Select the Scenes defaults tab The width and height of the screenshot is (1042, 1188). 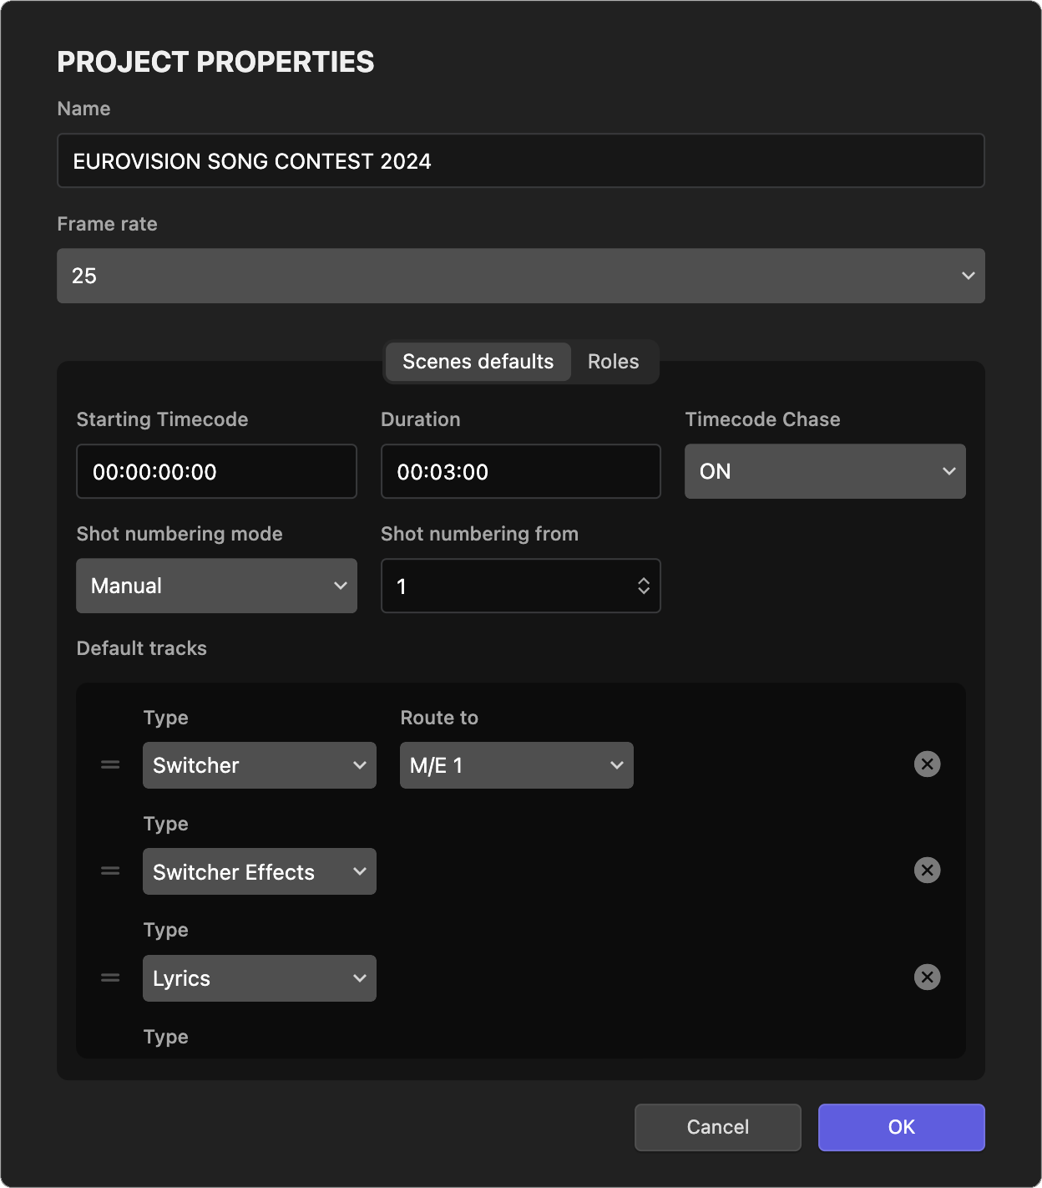(477, 362)
